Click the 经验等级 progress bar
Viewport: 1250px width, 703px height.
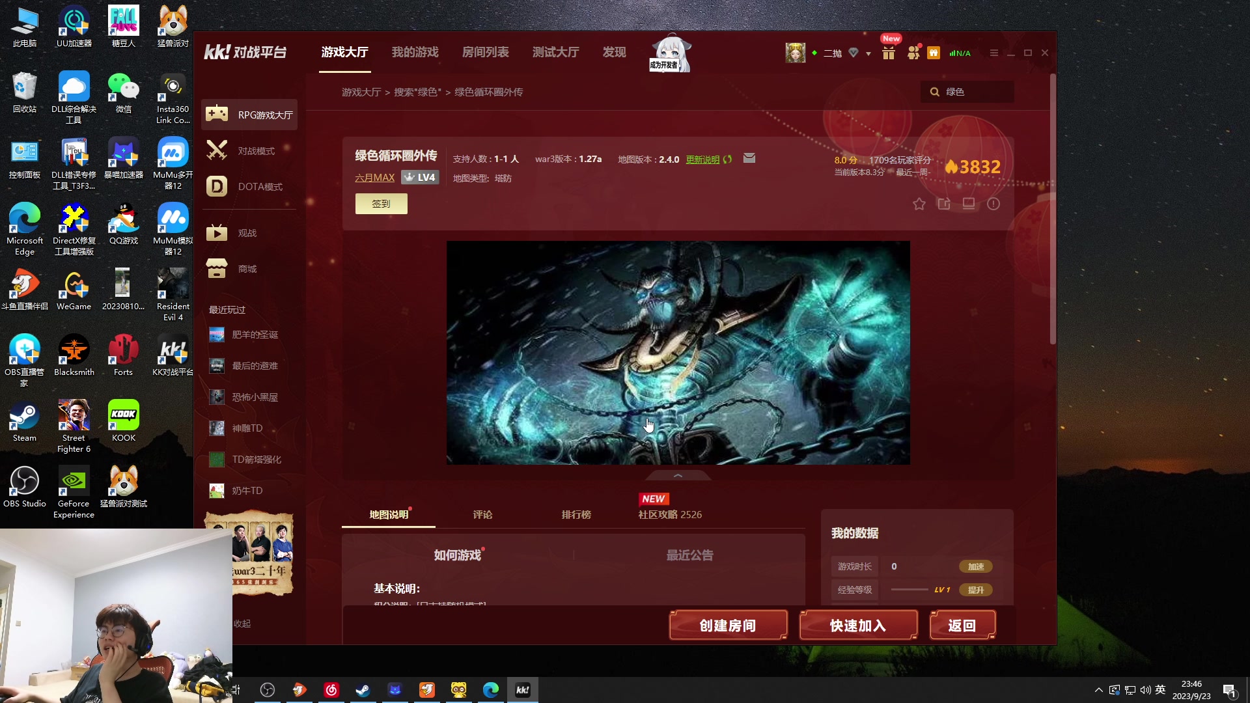click(x=910, y=590)
